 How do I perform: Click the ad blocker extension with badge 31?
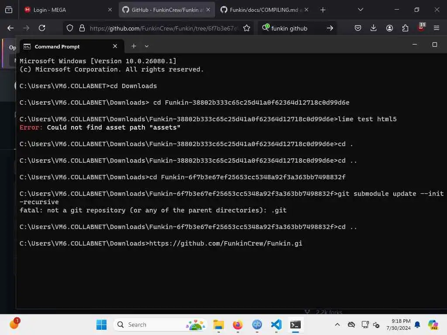click(x=421, y=27)
